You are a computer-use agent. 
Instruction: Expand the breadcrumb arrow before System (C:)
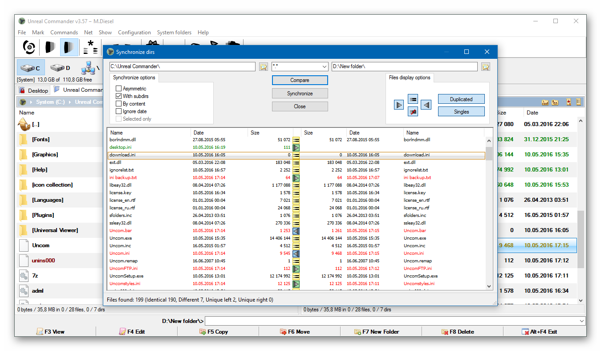[31, 102]
